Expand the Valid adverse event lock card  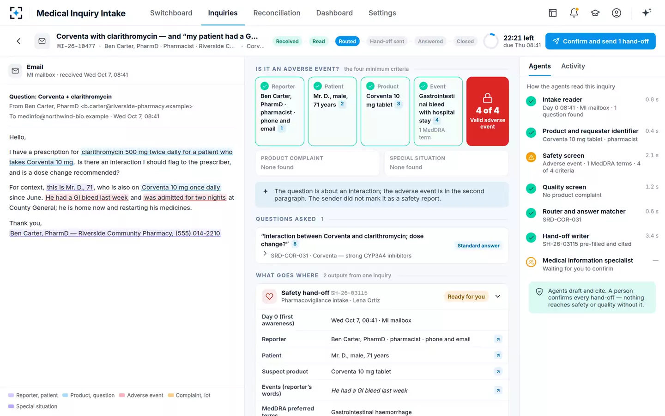point(488,111)
